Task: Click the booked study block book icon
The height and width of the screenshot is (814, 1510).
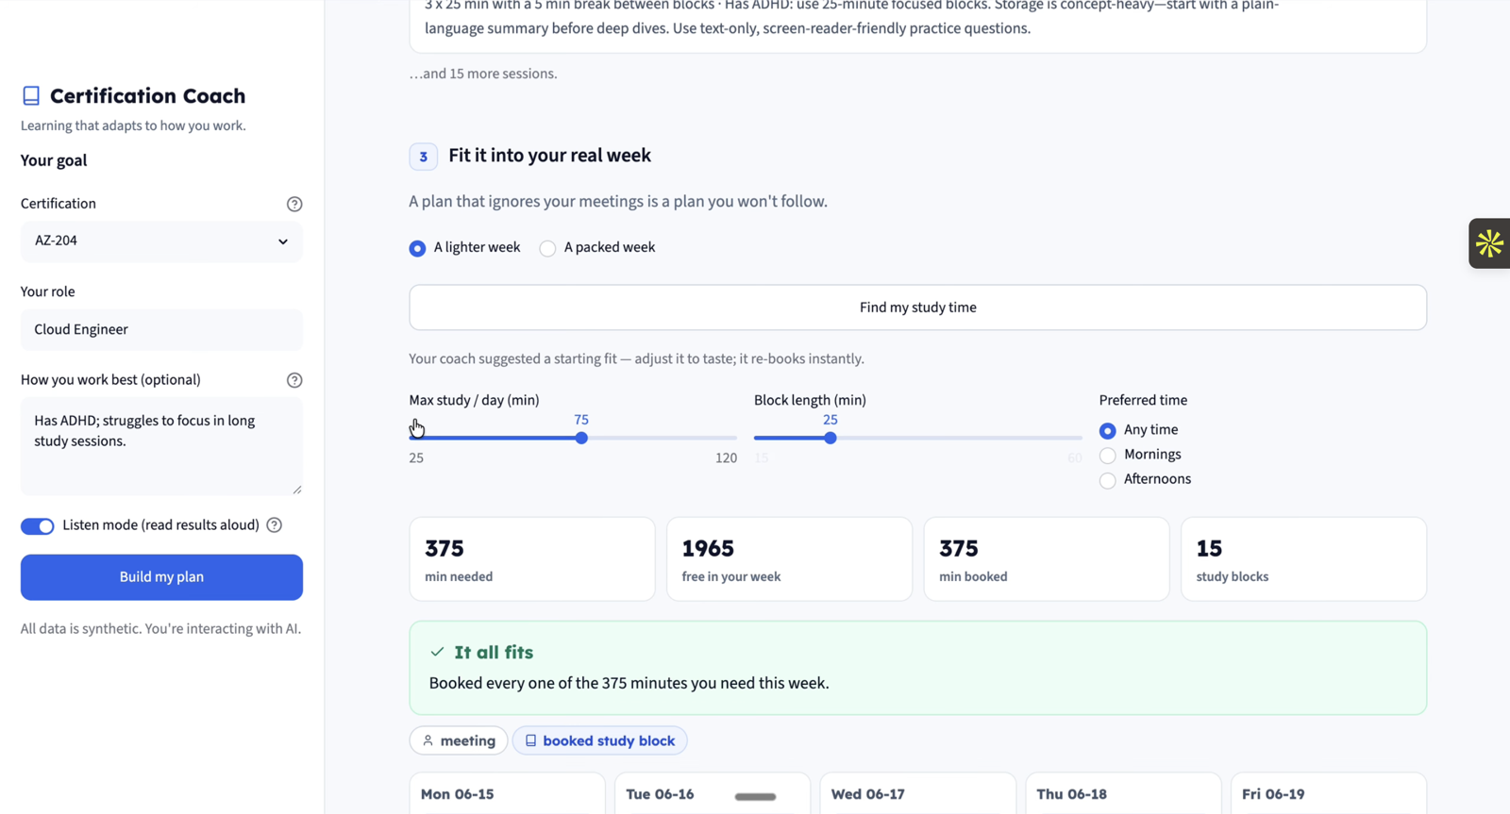Action: [530, 740]
